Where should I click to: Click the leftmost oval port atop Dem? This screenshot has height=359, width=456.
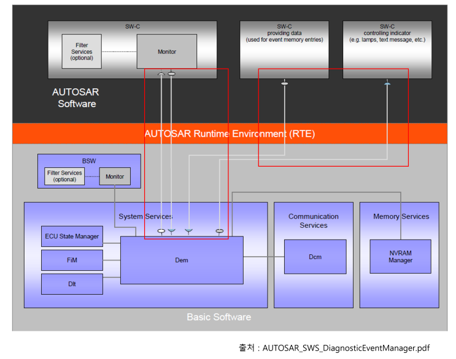[161, 231]
